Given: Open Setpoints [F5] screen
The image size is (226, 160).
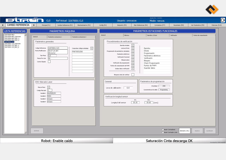Looking at the screenshot, I should click(122, 25).
